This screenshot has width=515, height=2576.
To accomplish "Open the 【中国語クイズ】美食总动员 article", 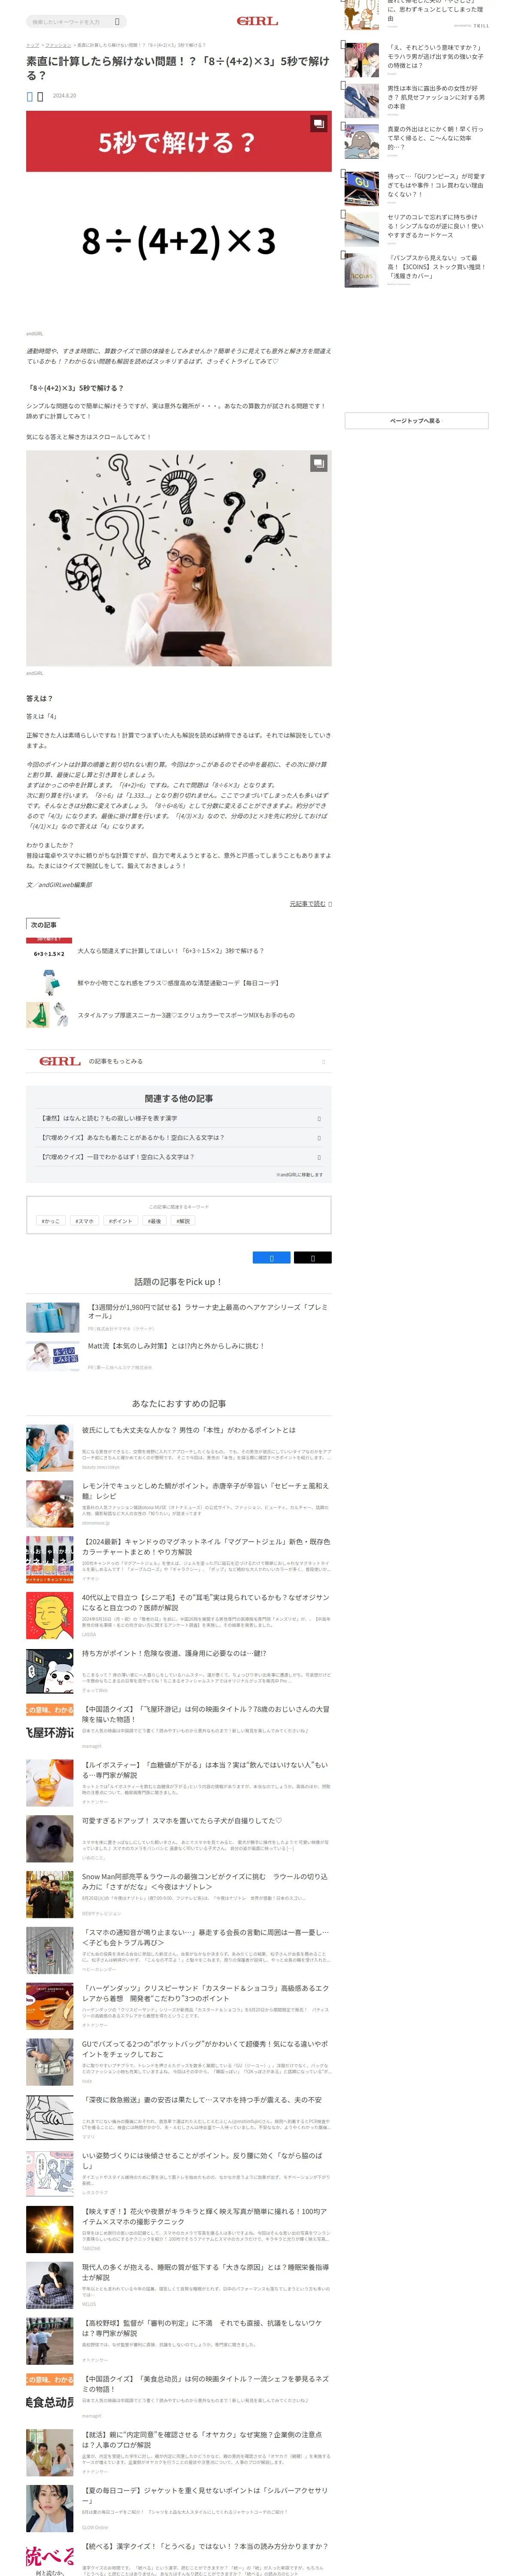I will (205, 2385).
